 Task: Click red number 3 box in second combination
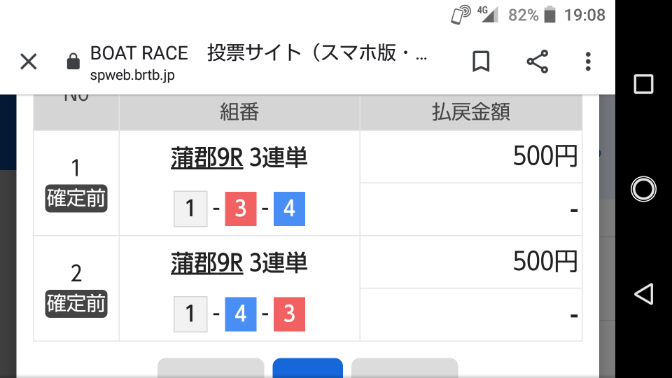coord(289,314)
